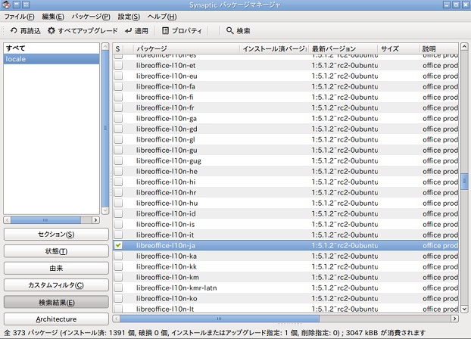Click the 適用 apply arrow icon
This screenshot has width=471, height=339.
click(x=129, y=31)
